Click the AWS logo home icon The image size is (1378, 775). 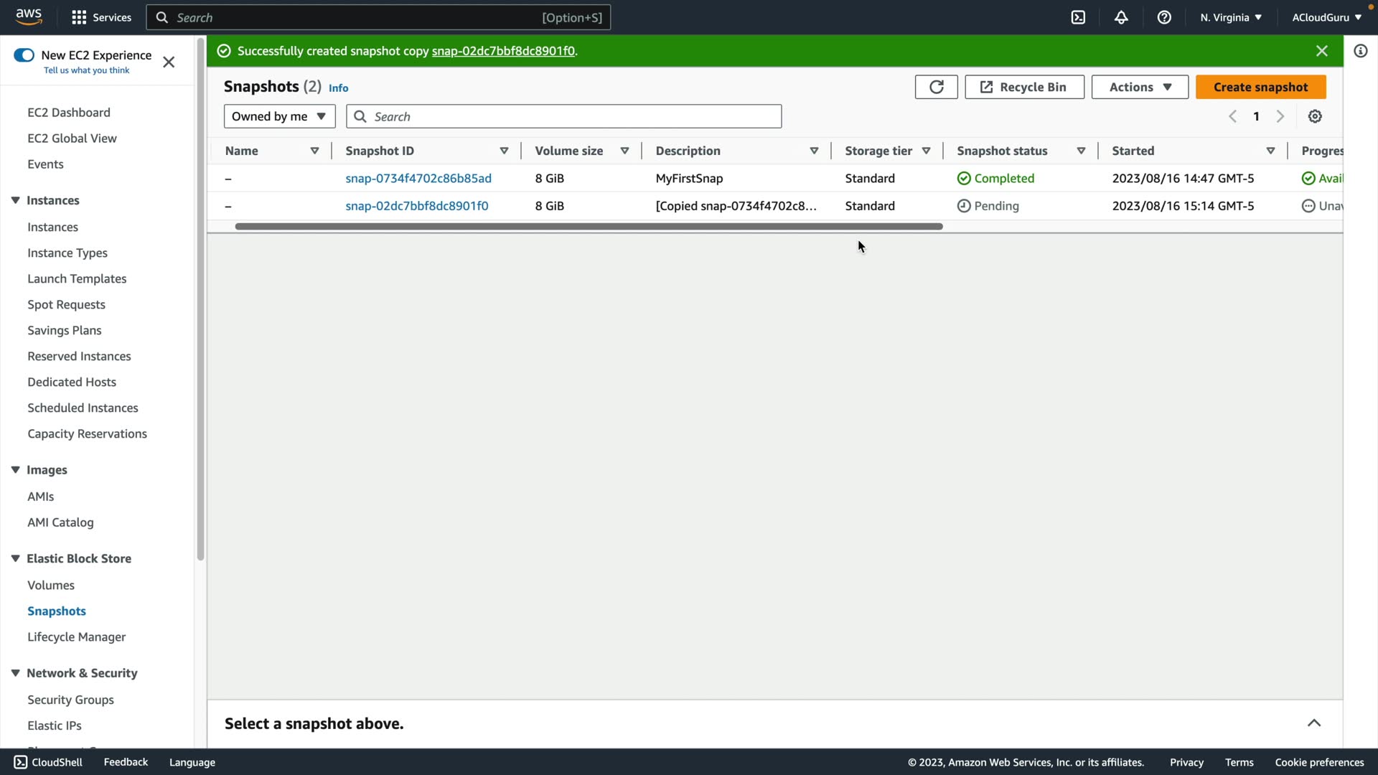click(29, 16)
